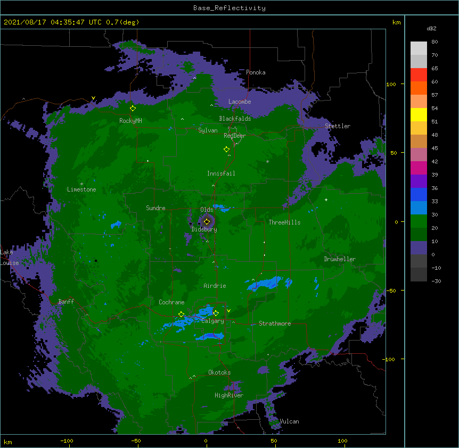Select the radar site diamond above Didsbury
Screen dimensions: 459x448
pyautogui.click(x=207, y=221)
